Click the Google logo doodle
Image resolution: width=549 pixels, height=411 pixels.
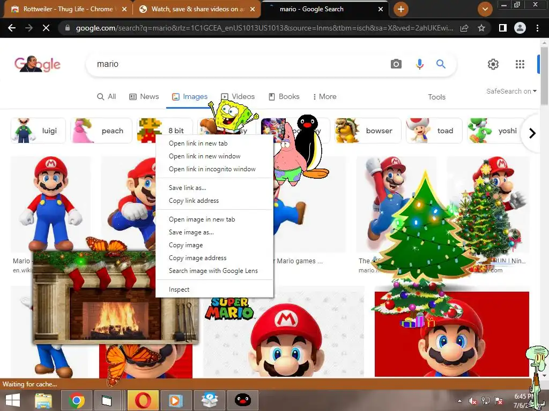coord(38,64)
